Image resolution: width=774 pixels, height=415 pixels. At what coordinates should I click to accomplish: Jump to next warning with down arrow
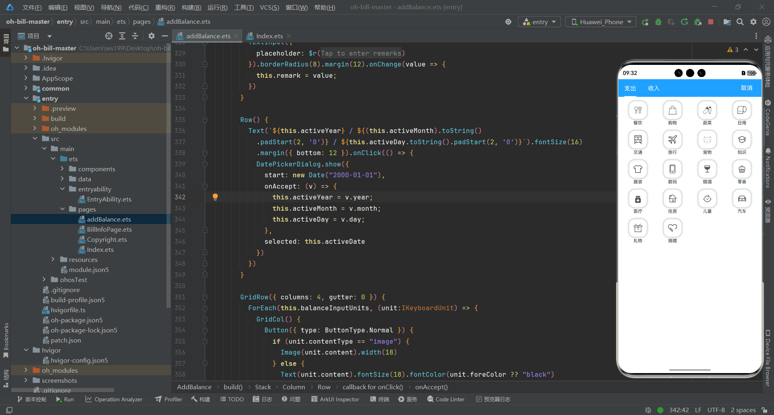point(756,50)
